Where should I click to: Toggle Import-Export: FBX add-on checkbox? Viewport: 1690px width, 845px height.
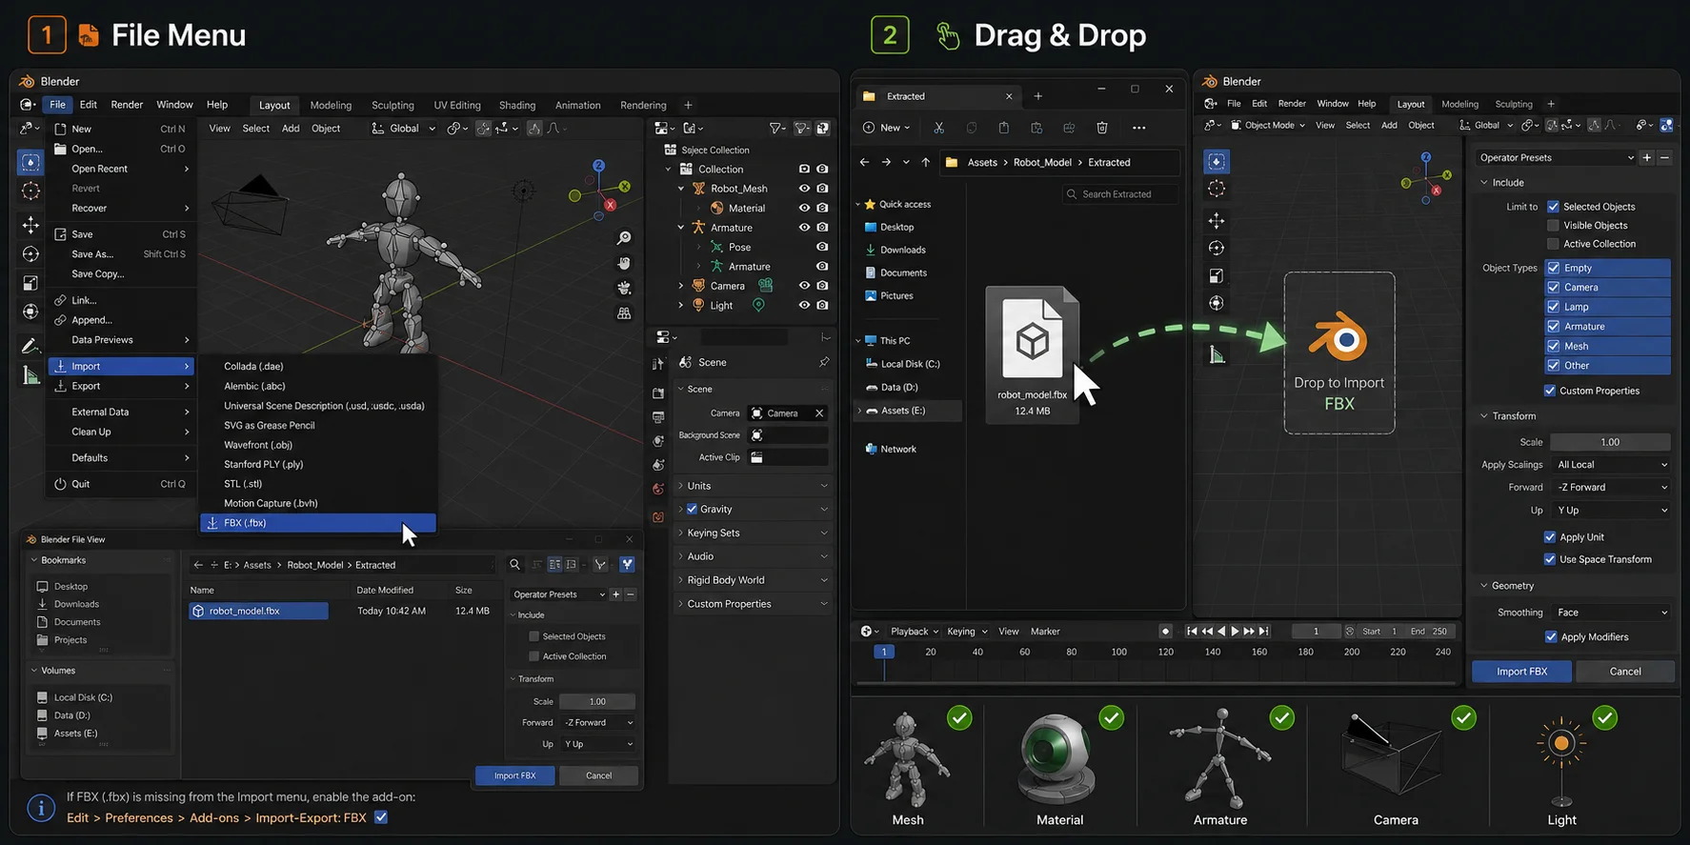click(381, 817)
